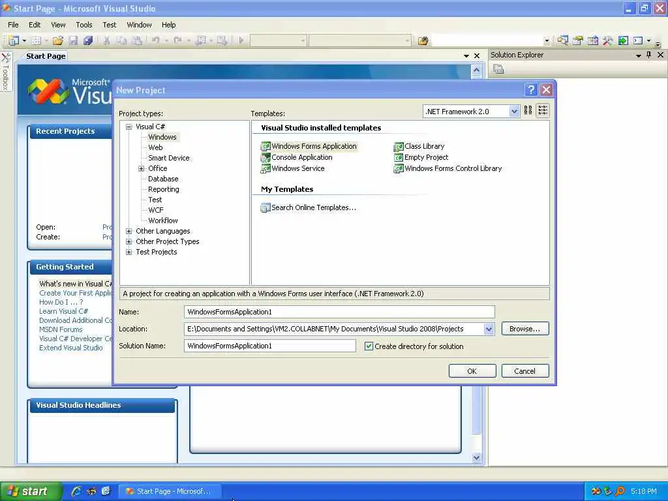Click the Add New Item toolbar icon
This screenshot has width=668, height=501.
click(x=37, y=40)
